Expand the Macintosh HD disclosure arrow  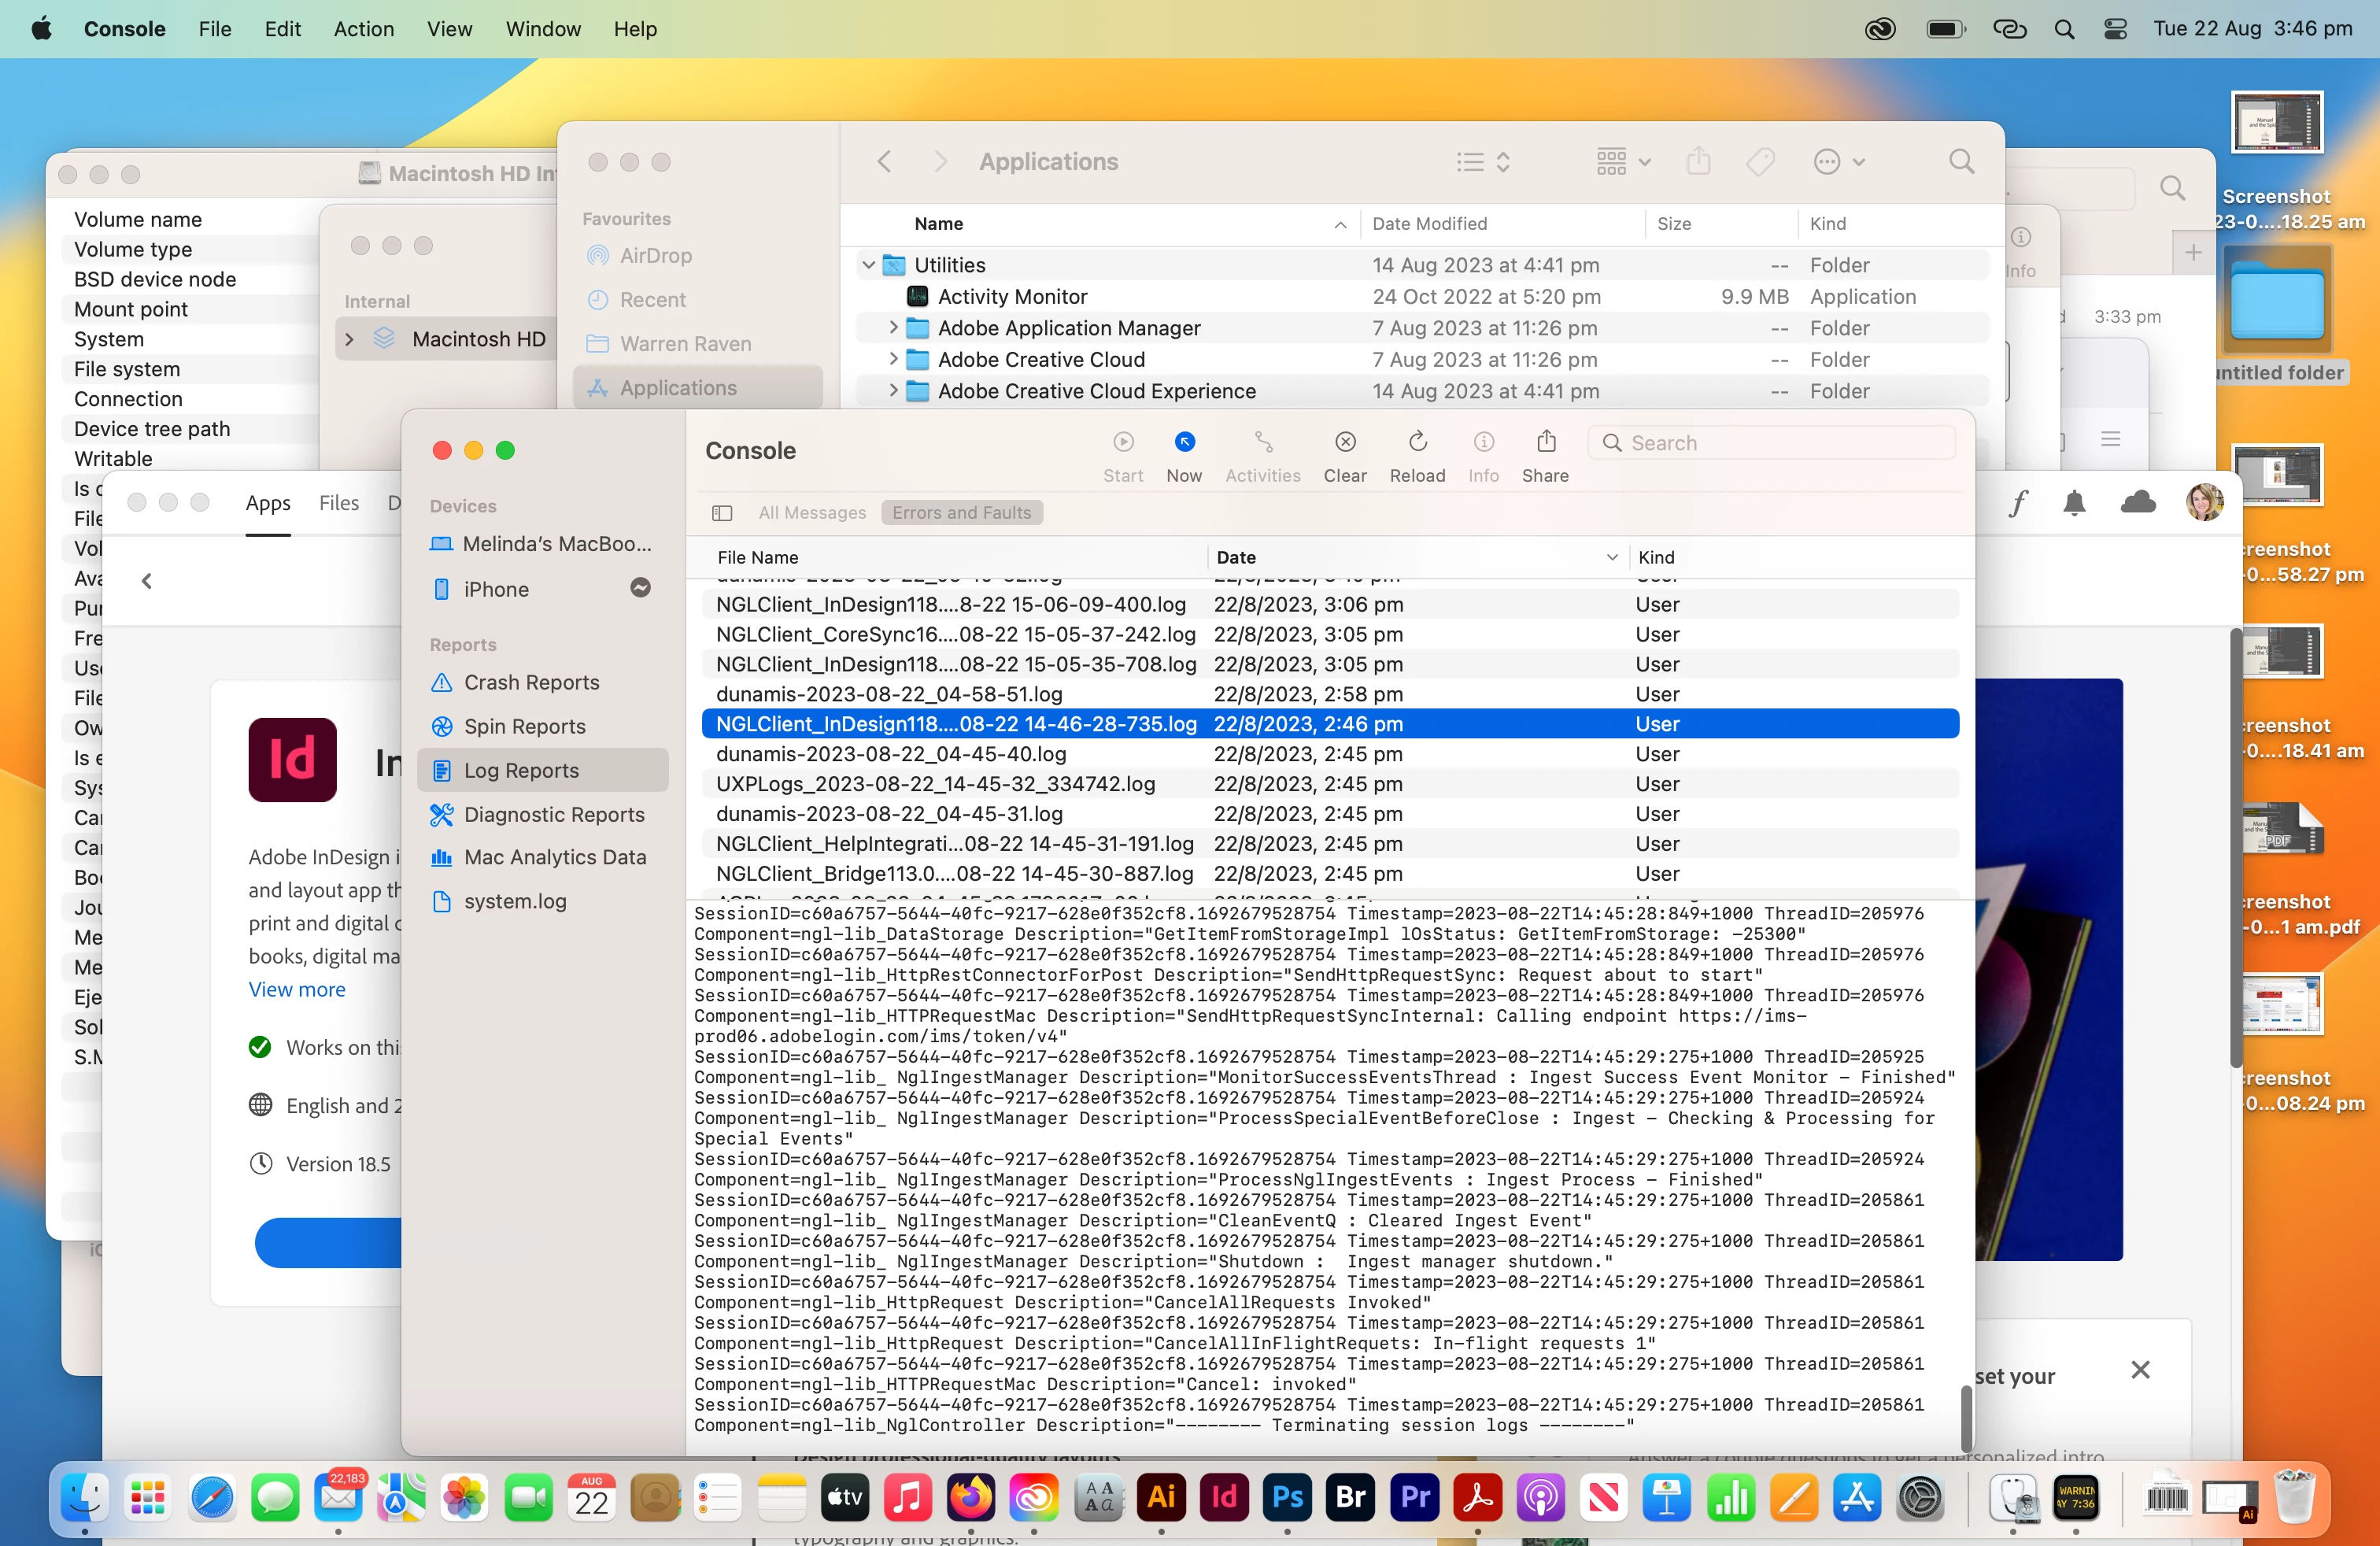pos(349,339)
